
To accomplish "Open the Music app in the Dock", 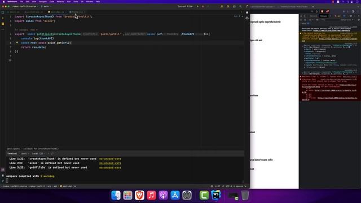I will 151,195.
